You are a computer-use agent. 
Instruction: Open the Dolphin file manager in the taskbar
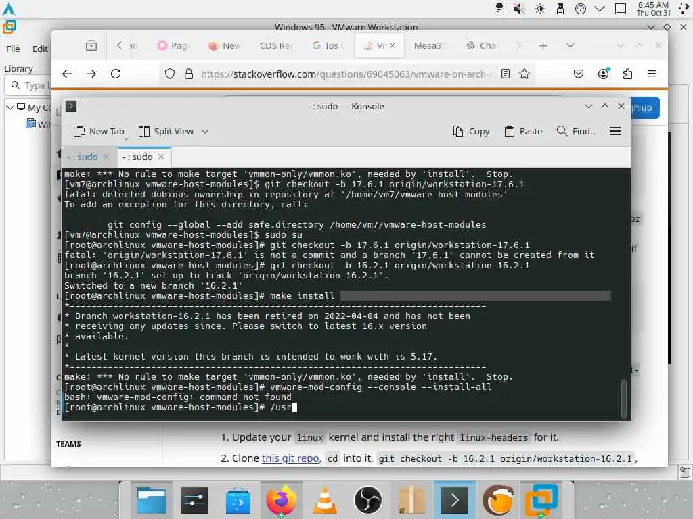point(152,500)
